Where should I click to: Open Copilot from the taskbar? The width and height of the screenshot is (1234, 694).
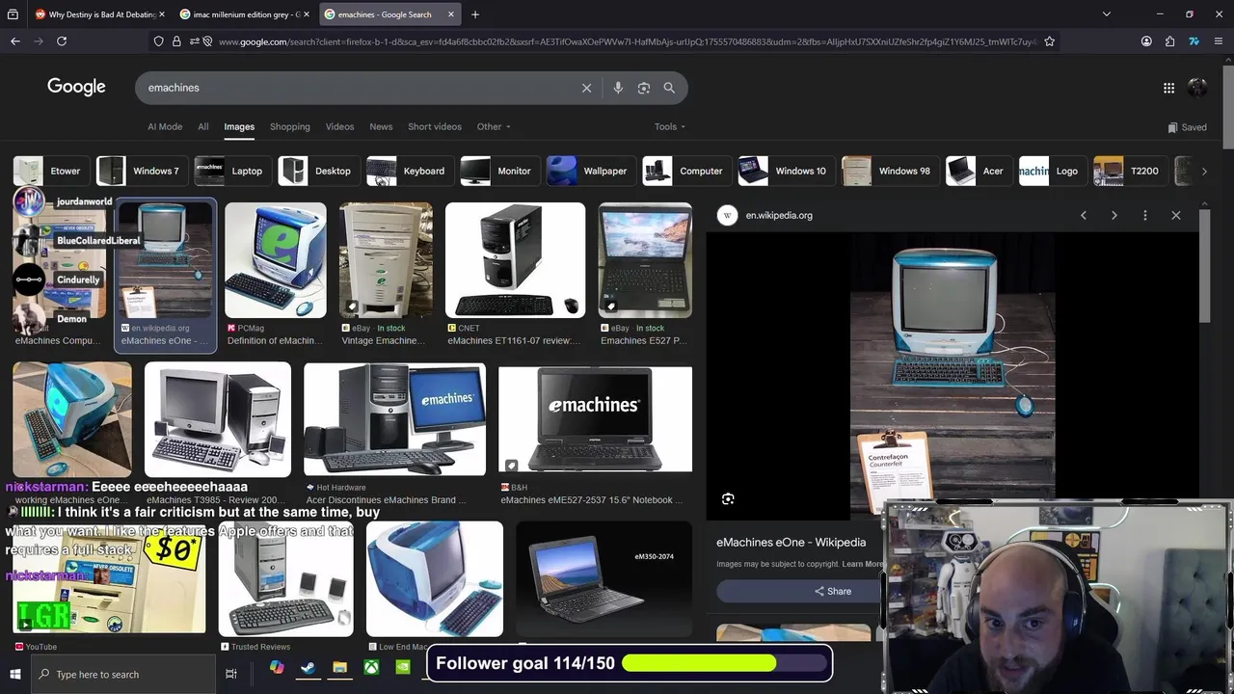[277, 667]
